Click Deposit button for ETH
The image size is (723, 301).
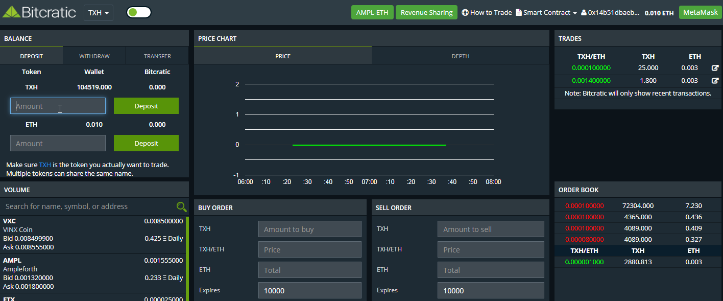pos(146,143)
